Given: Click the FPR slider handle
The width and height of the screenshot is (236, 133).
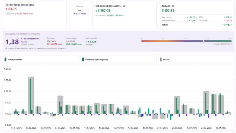Looking at the screenshot, I should click(204, 41).
